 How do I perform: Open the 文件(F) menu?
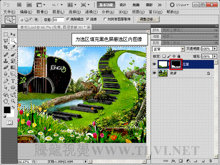[9, 12]
